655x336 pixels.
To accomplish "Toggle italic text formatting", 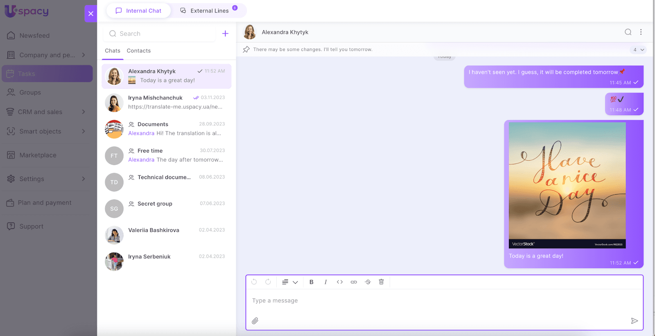I will pyautogui.click(x=325, y=282).
